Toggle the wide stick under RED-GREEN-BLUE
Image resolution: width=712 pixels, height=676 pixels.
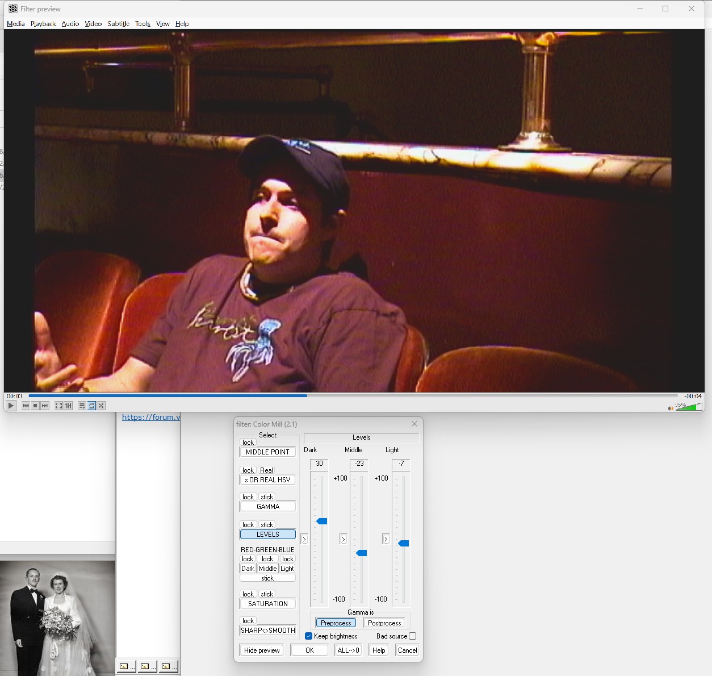click(267, 578)
